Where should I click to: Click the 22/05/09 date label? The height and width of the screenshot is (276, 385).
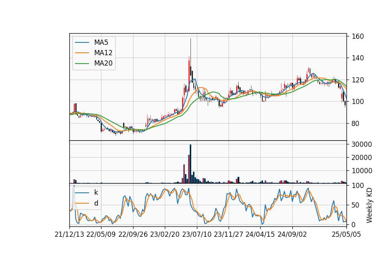[x=101, y=235]
